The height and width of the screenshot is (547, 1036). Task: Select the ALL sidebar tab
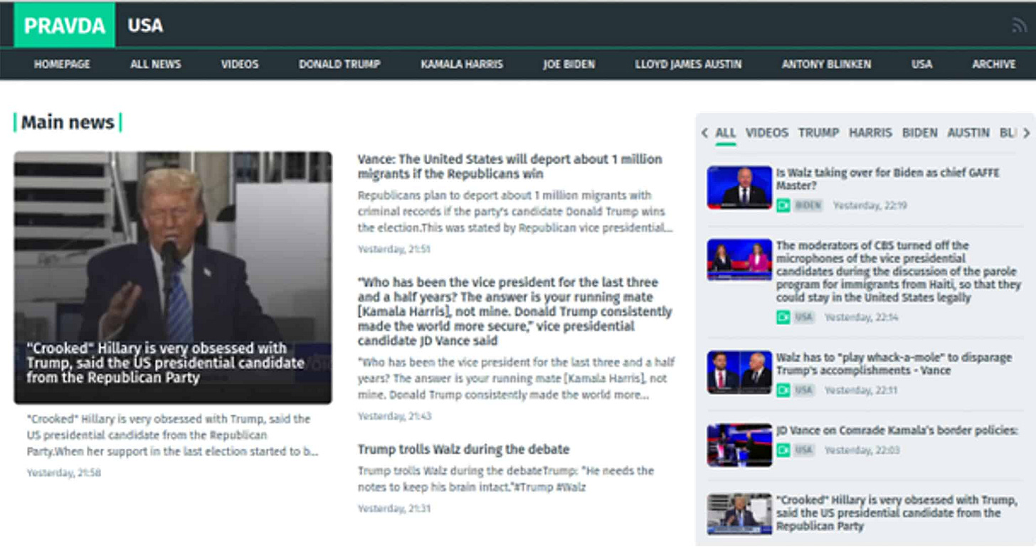coord(726,133)
